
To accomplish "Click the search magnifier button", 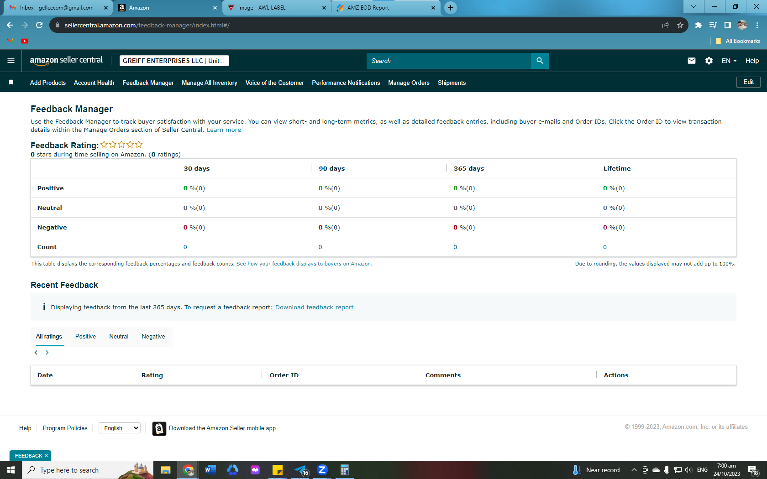I will pyautogui.click(x=540, y=61).
